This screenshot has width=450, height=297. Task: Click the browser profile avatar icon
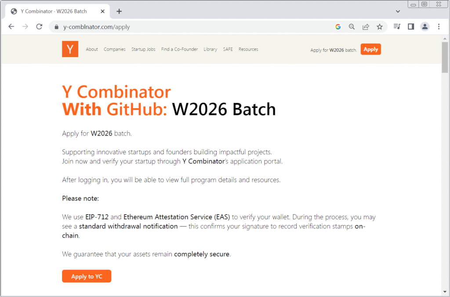[425, 26]
